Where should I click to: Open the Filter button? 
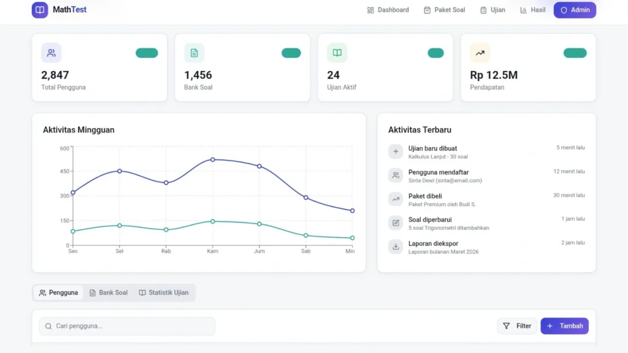pyautogui.click(x=517, y=326)
